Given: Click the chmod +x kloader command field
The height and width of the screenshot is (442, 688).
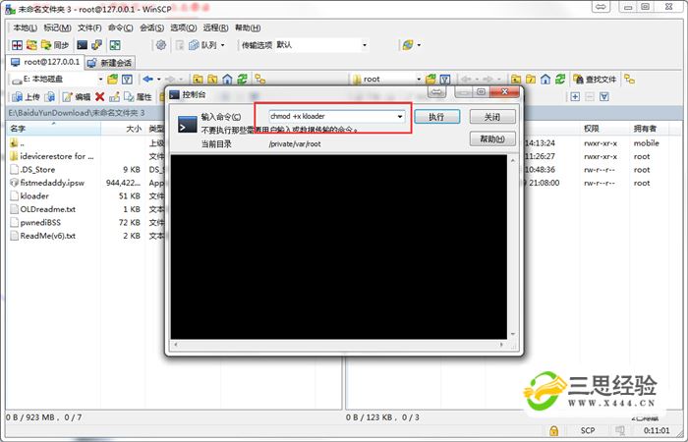Looking at the screenshot, I should coord(329,117).
